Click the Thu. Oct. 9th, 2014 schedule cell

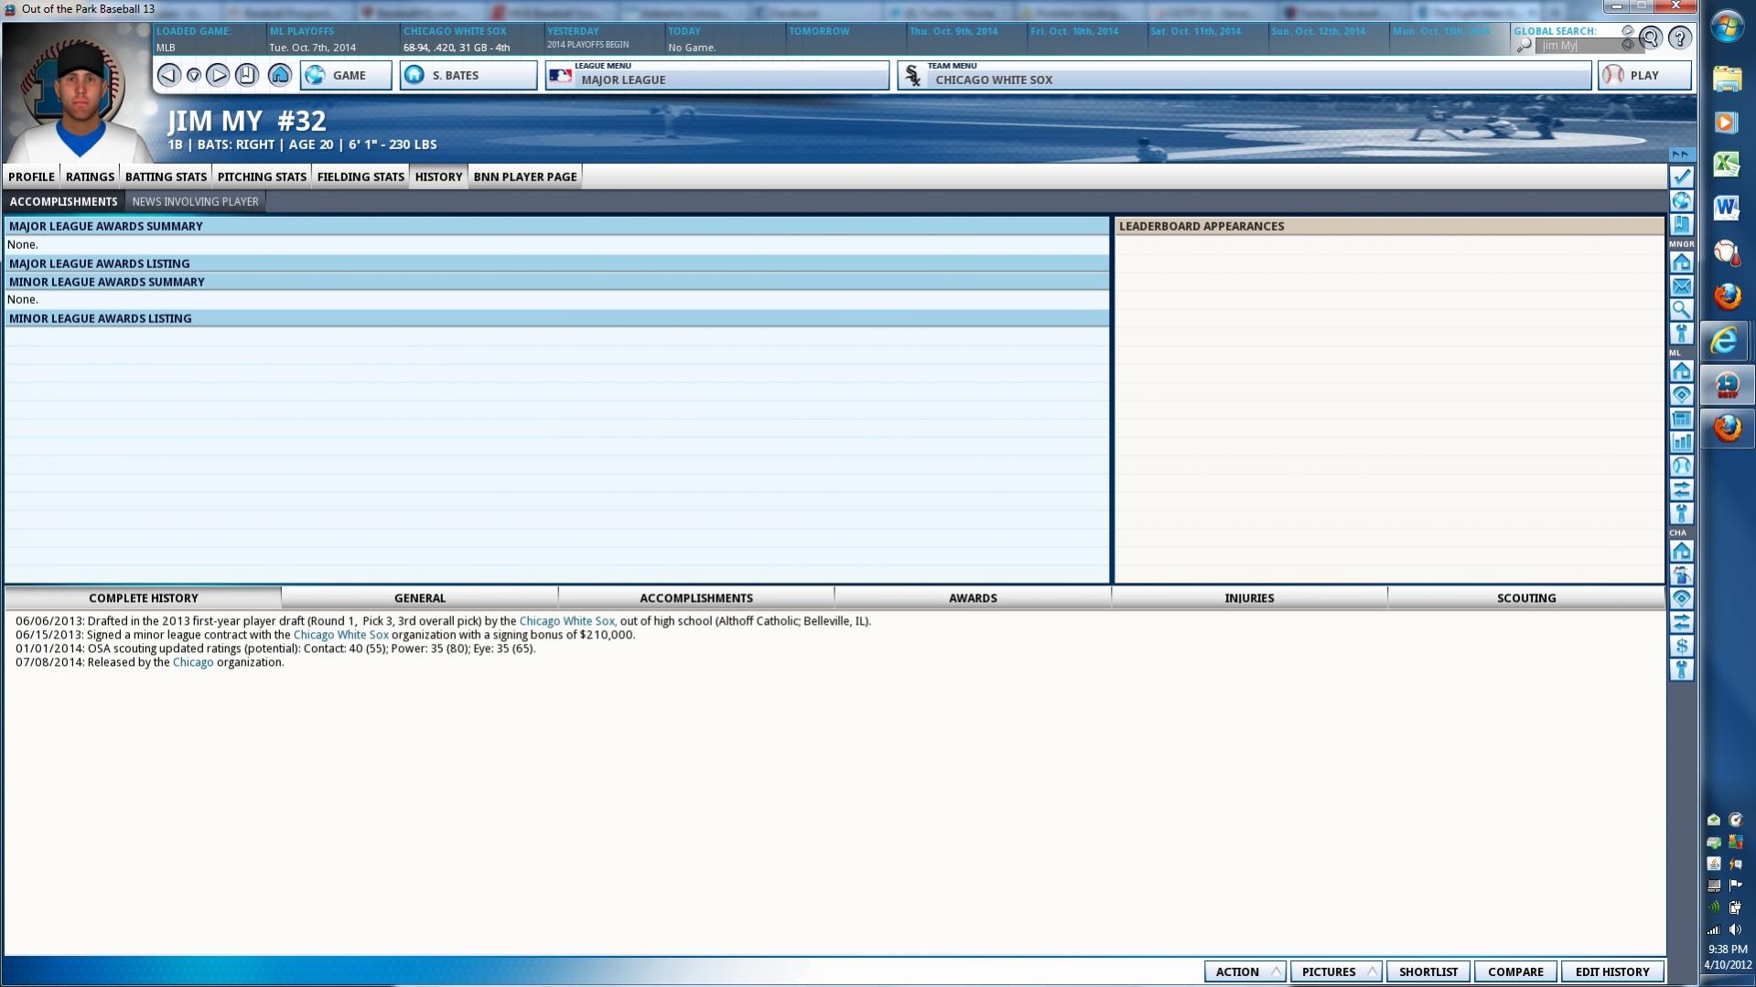(966, 38)
